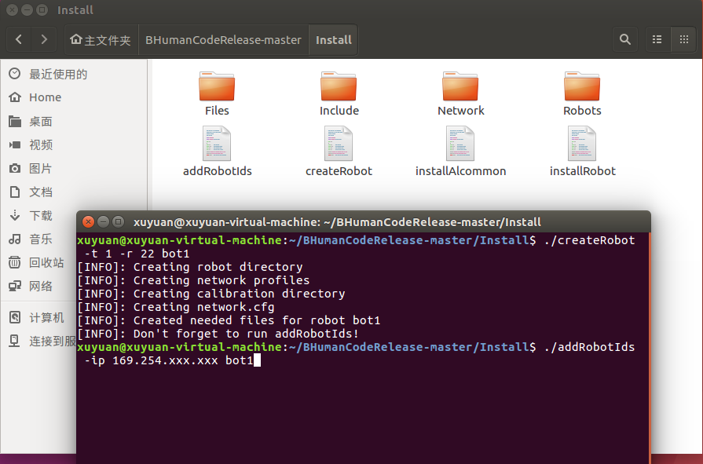Viewport: 703px width, 464px height.
Task: Switch to list view
Action: tap(657, 38)
